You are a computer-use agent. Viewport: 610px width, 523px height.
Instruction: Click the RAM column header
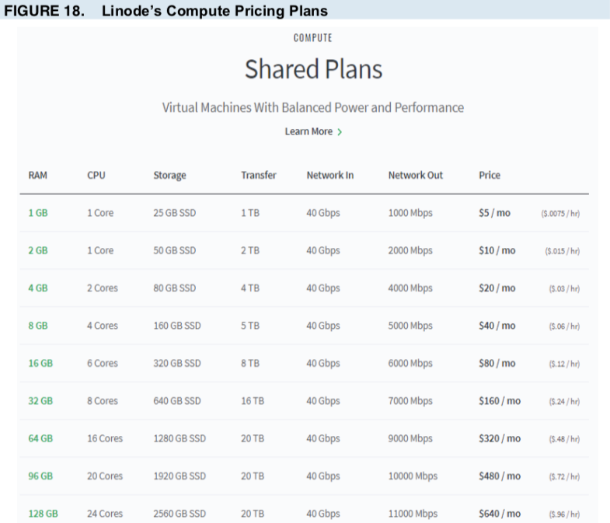[38, 175]
